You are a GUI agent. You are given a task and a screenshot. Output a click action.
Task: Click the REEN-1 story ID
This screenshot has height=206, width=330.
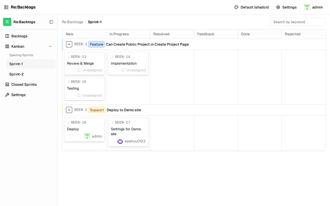click(x=81, y=44)
